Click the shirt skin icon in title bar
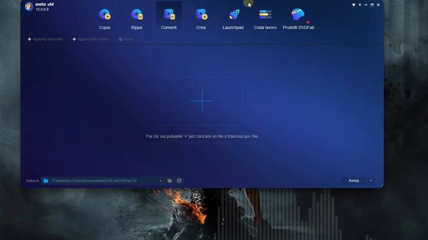 [354, 5]
